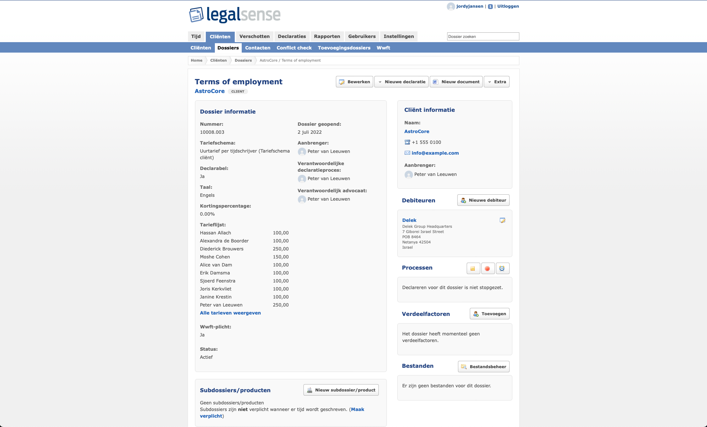Viewport: 707px width, 427px height.
Task: Go to the Cliënten submenu item
Action: (x=201, y=48)
